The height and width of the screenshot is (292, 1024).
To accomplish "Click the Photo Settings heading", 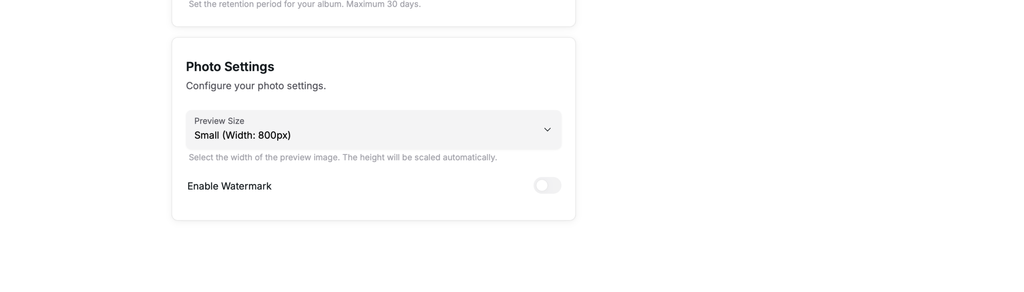I will 230,67.
